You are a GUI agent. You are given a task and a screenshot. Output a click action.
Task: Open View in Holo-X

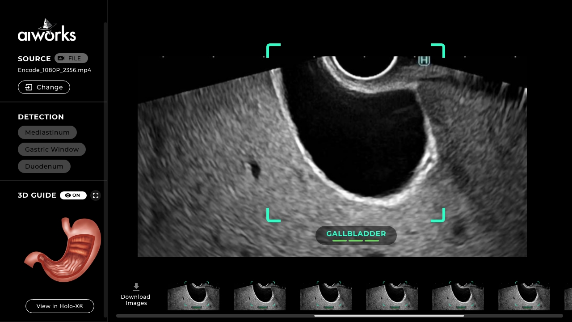[x=60, y=306]
